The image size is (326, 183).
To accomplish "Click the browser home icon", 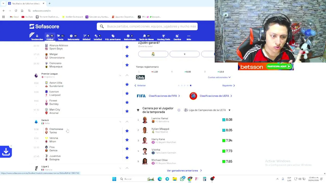I will tap(22, 11).
